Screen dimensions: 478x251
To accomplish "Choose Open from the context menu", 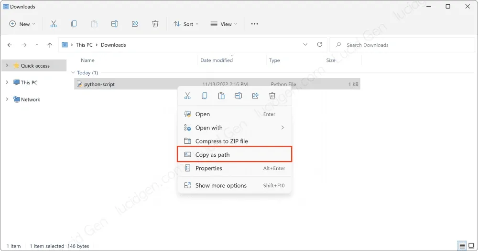I will pos(234,114).
